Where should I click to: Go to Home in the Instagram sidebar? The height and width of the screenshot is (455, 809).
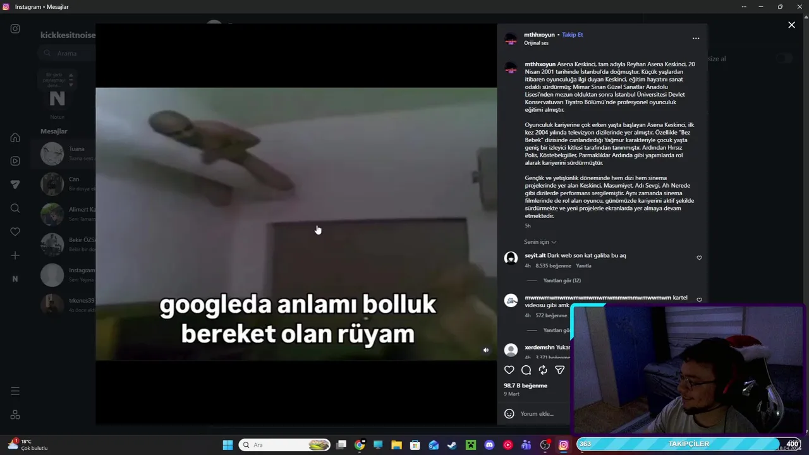tap(15, 138)
